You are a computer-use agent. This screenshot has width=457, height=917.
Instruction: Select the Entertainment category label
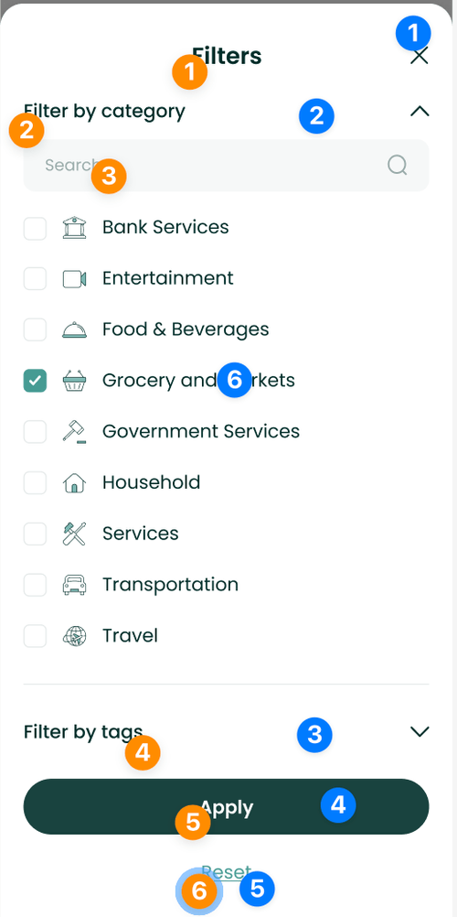(x=168, y=278)
